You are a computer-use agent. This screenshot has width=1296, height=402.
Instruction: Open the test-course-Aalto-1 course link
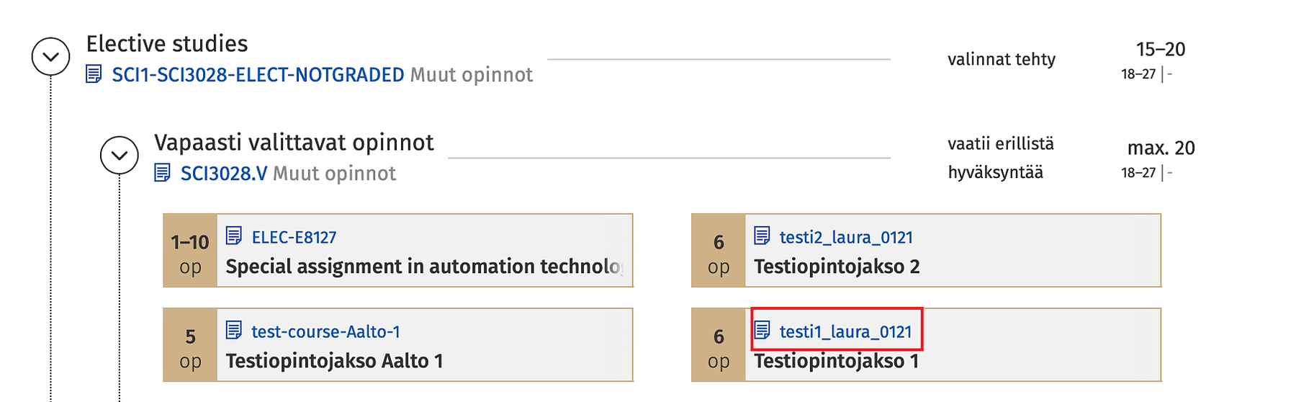[325, 332]
